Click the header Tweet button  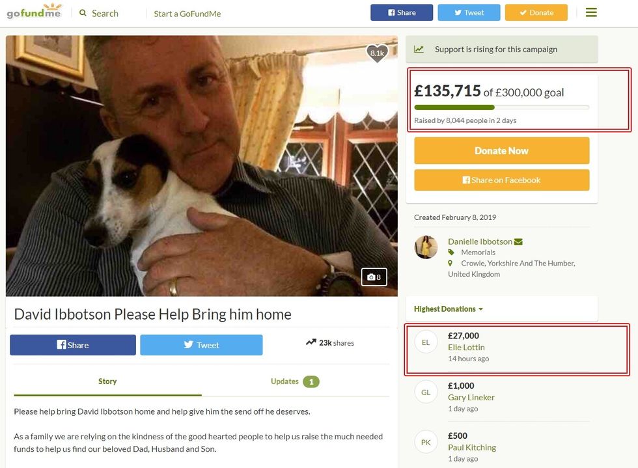[469, 12]
